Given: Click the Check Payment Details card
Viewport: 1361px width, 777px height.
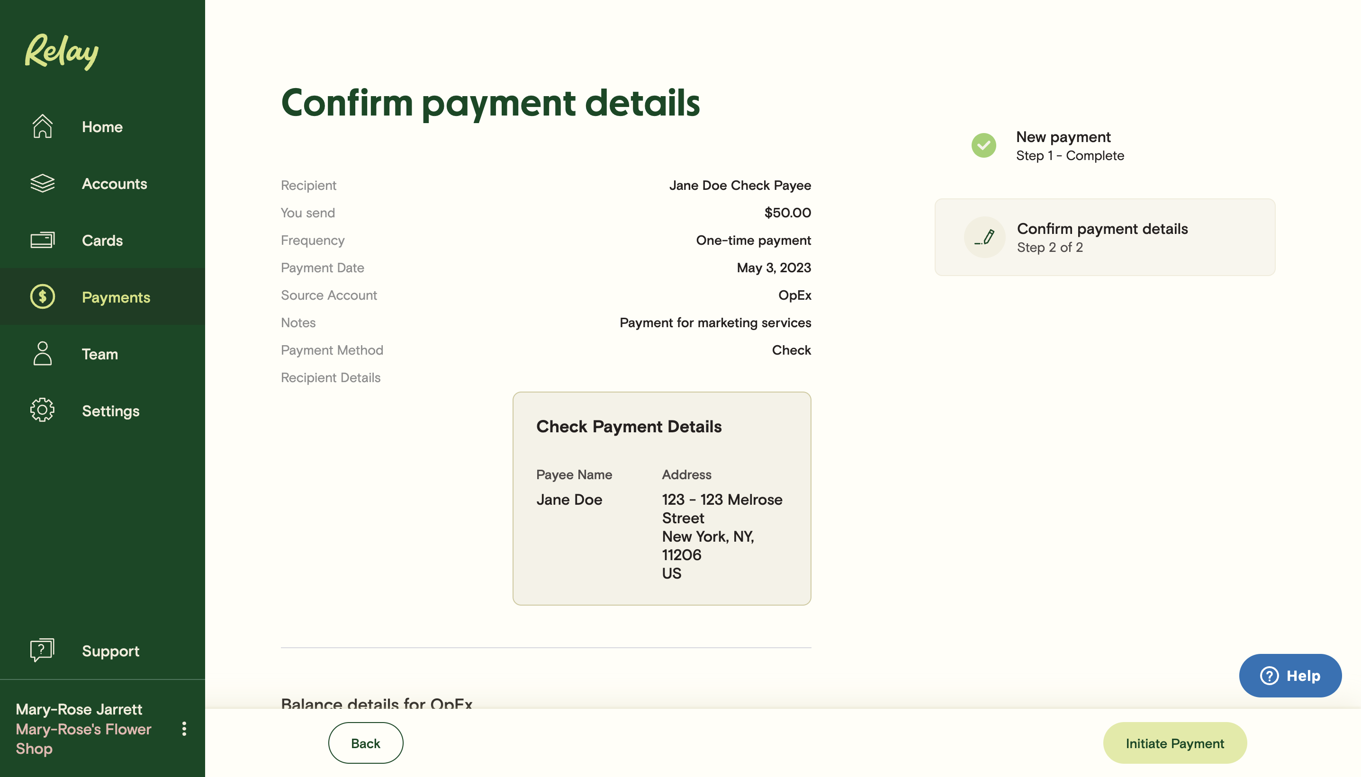Looking at the screenshot, I should point(661,499).
